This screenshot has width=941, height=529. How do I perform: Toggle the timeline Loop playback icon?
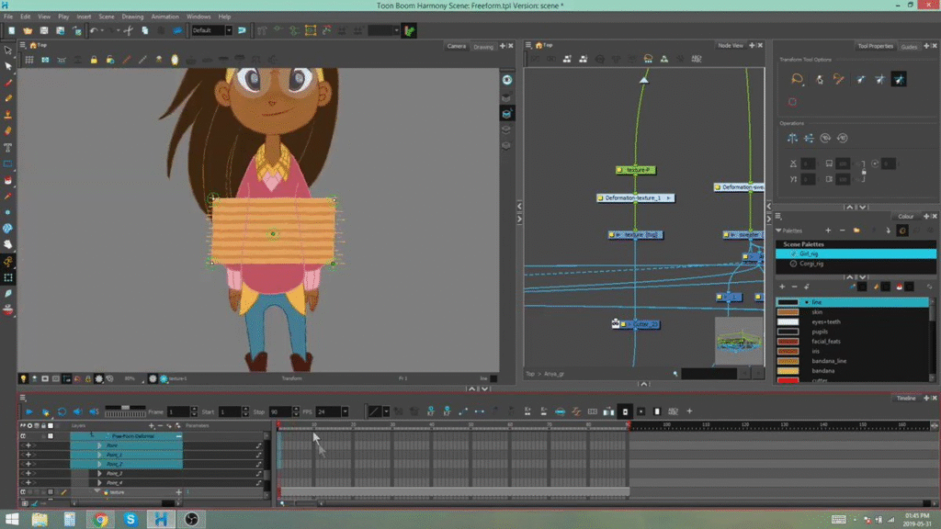62,411
